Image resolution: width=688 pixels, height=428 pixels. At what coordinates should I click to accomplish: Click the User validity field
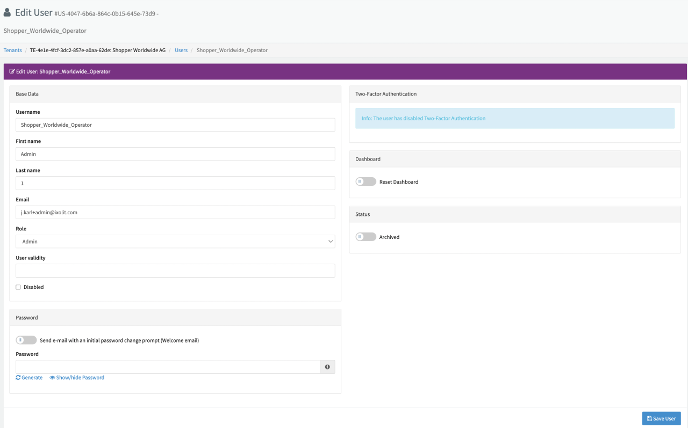pyautogui.click(x=175, y=271)
